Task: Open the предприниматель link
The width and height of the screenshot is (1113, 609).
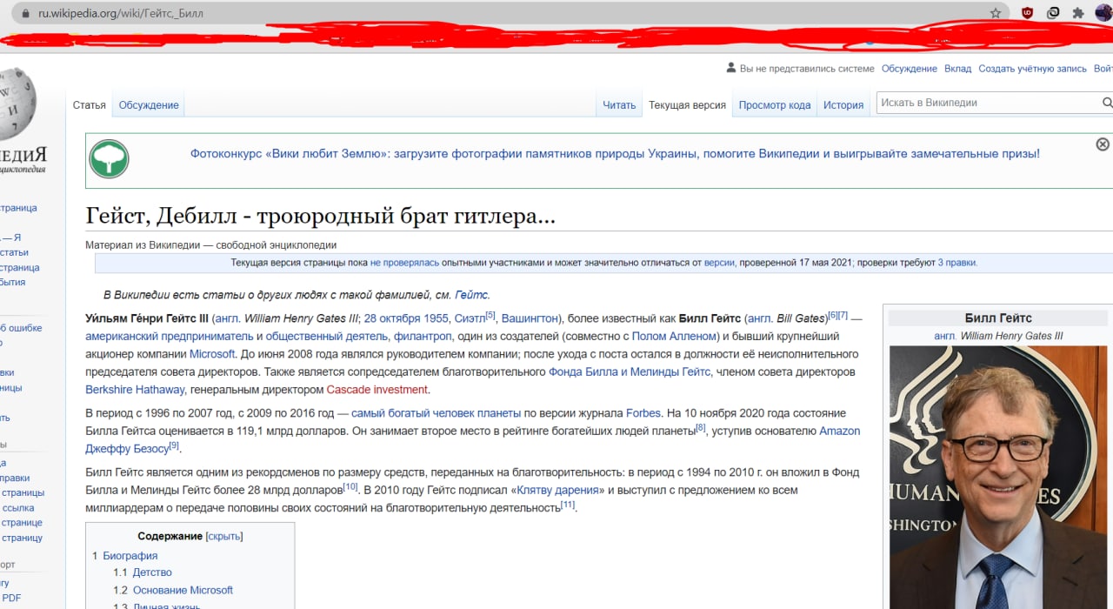Action: pos(206,337)
